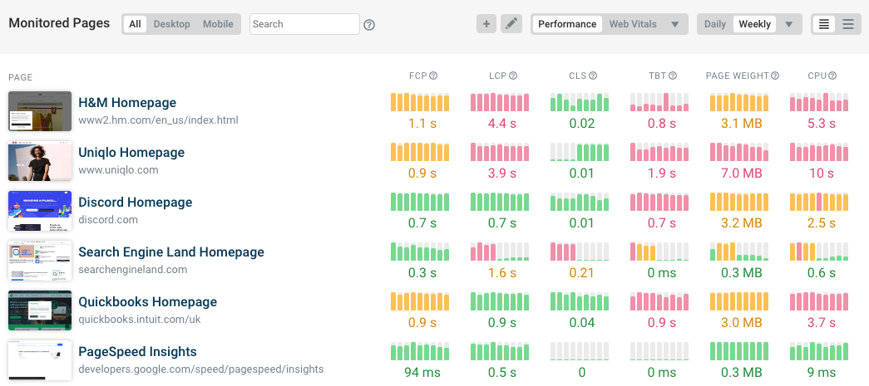The height and width of the screenshot is (386, 869).
Task: Click the Quickbooks CLS value 0.04
Action: tap(581, 323)
